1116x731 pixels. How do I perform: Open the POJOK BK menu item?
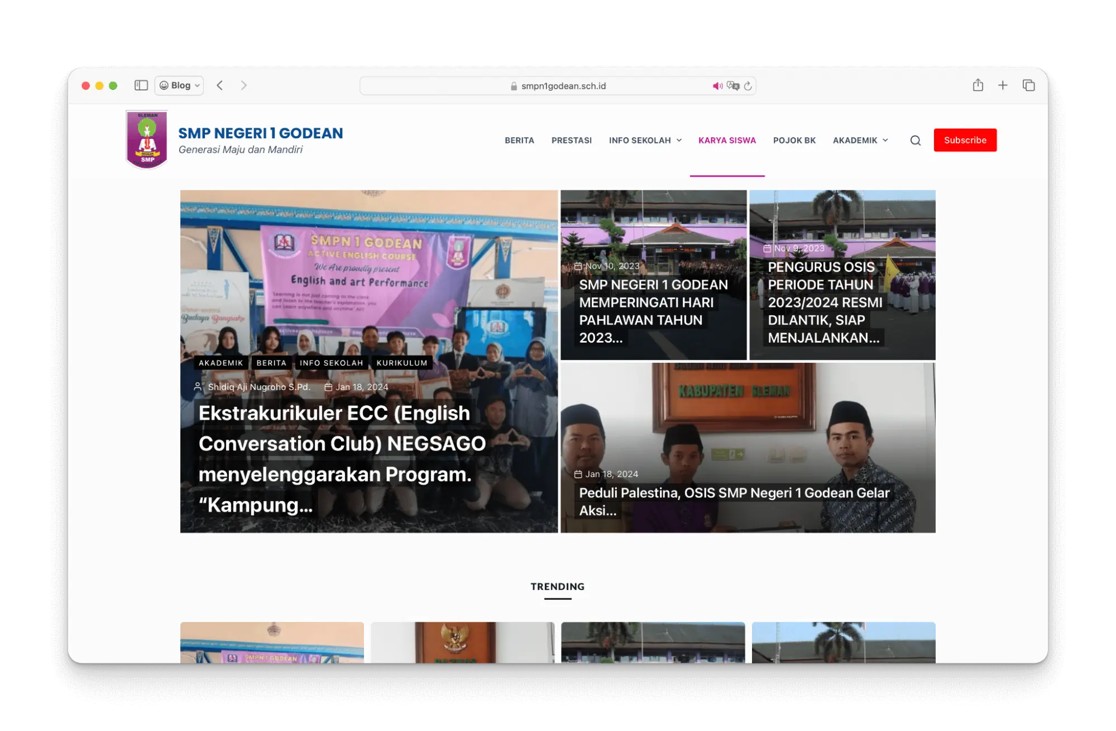coord(794,141)
